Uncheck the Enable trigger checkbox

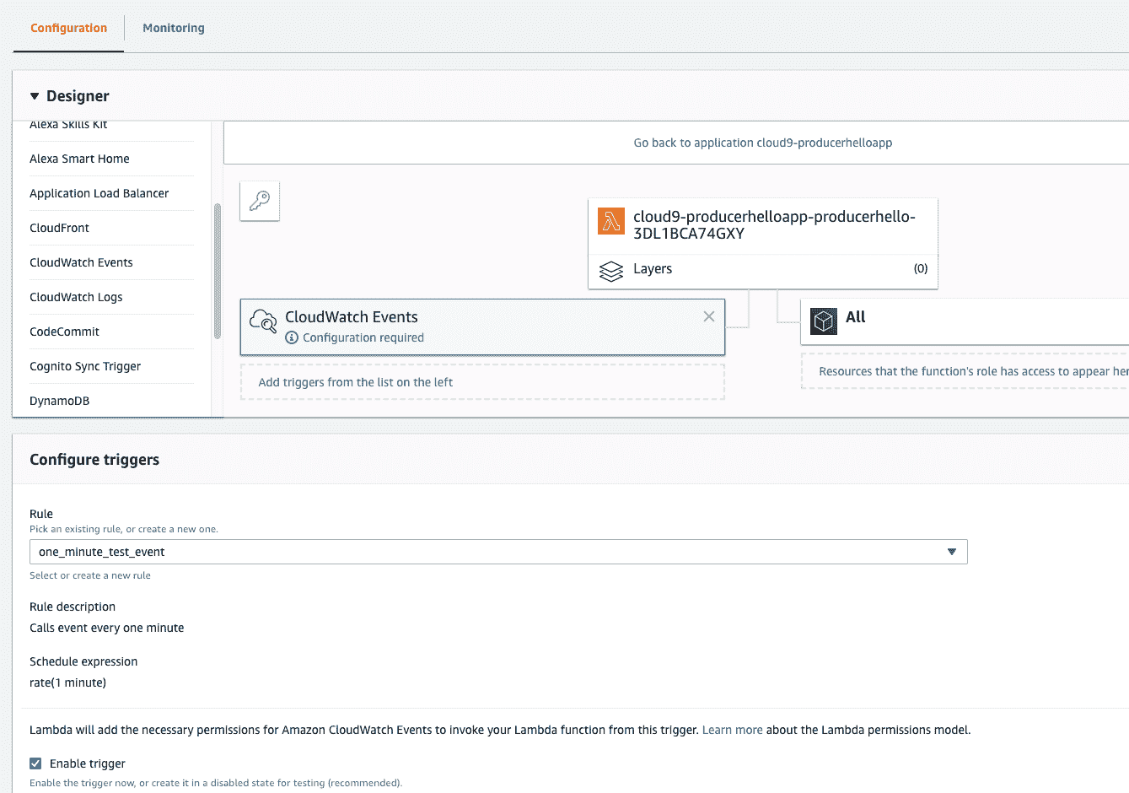(35, 763)
